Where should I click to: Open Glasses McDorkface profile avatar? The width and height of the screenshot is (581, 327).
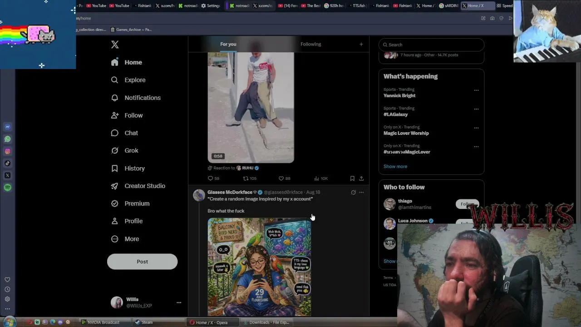[199, 195]
